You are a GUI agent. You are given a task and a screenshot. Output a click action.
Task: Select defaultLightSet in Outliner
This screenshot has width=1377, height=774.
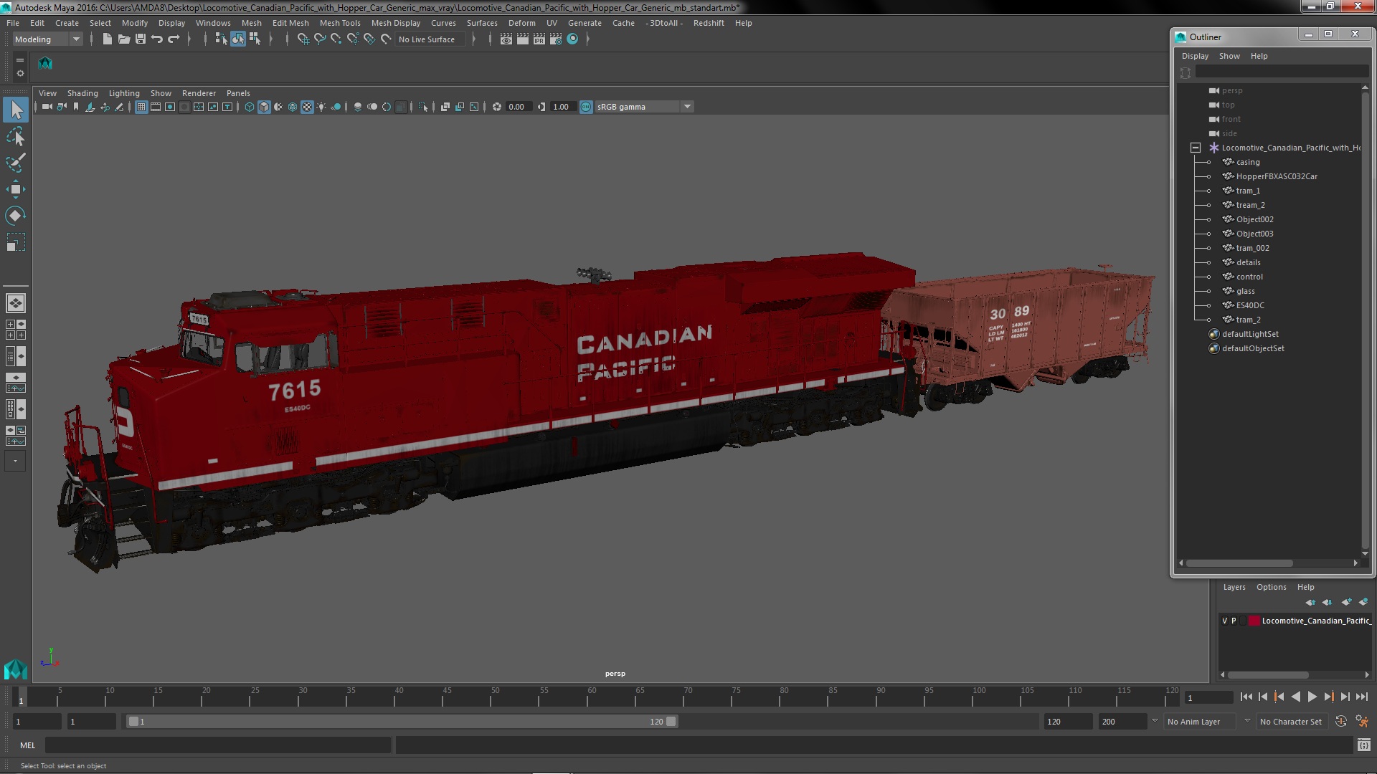click(1250, 334)
